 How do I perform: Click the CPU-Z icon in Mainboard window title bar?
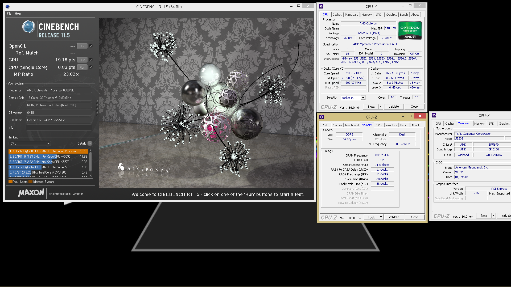(x=434, y=115)
